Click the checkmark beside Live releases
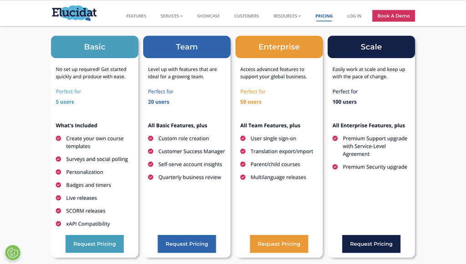The height and width of the screenshot is (264, 466). tap(59, 198)
